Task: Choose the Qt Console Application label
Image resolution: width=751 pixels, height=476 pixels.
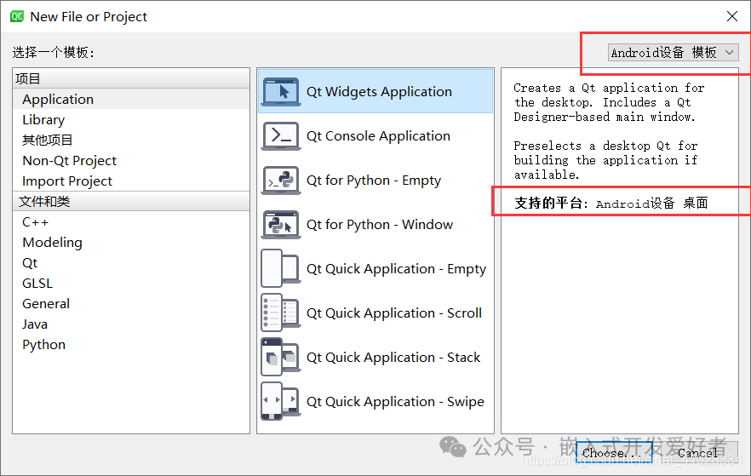Action: 378,136
